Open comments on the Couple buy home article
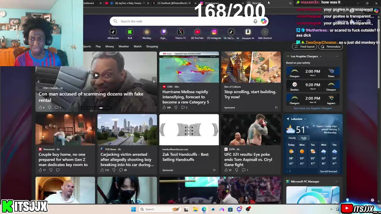The height and width of the screenshot is (214, 381). click(x=58, y=170)
